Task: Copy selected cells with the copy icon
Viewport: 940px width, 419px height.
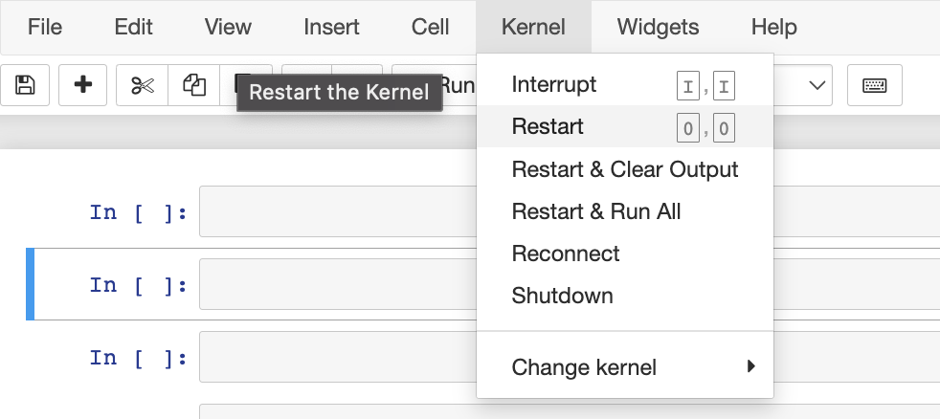Action: coord(194,85)
